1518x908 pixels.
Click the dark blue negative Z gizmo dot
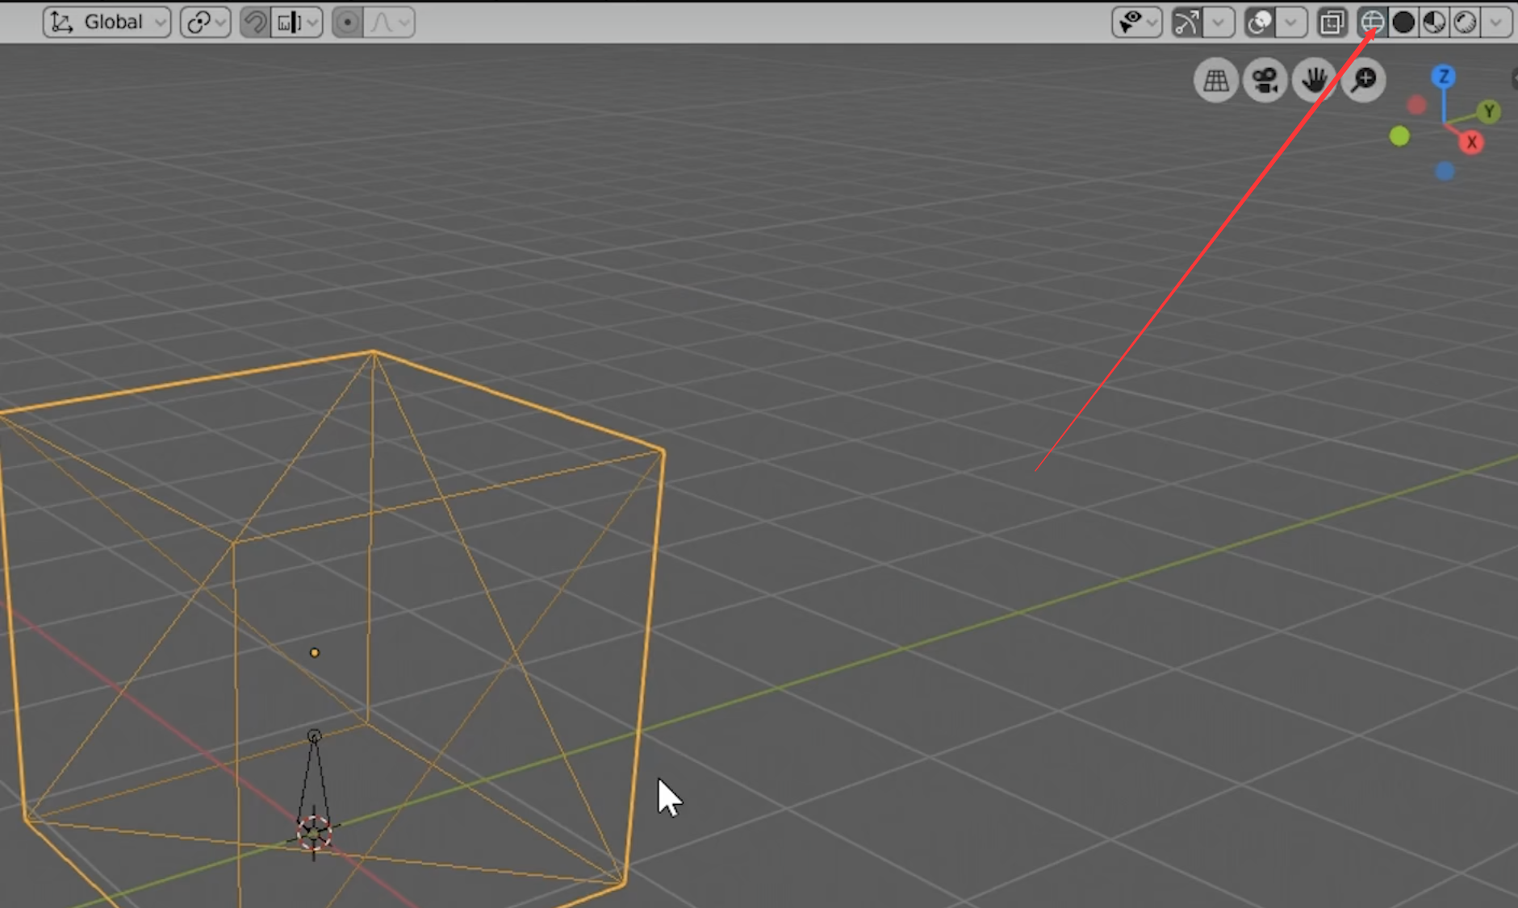click(x=1445, y=171)
